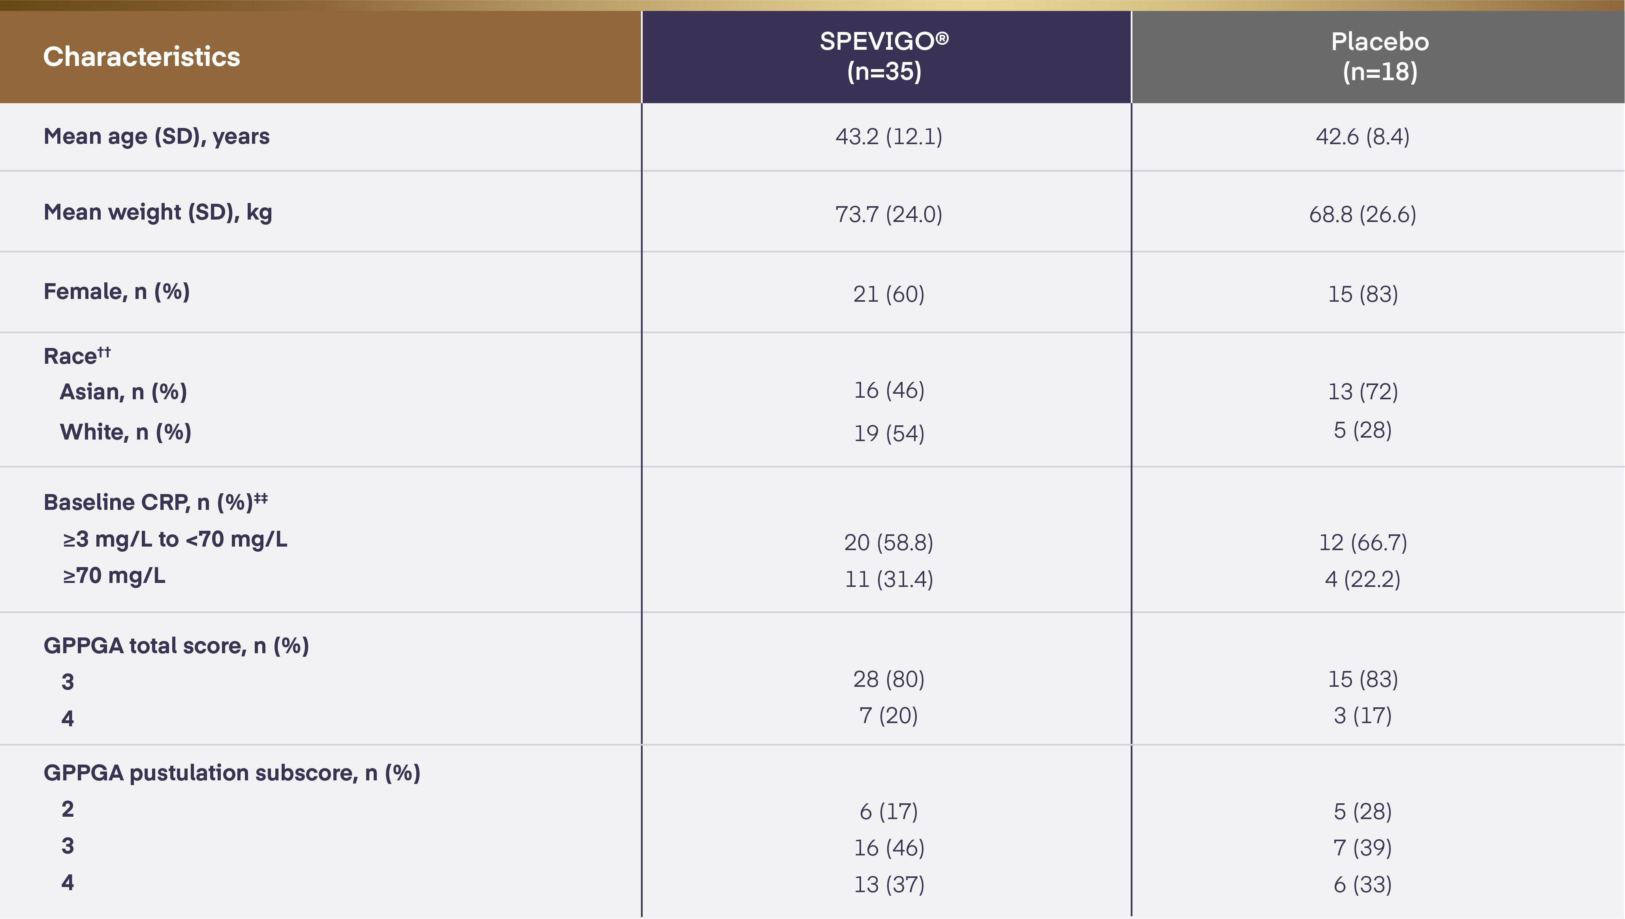Click the Race row heading
This screenshot has height=919, width=1625.
[x=76, y=355]
